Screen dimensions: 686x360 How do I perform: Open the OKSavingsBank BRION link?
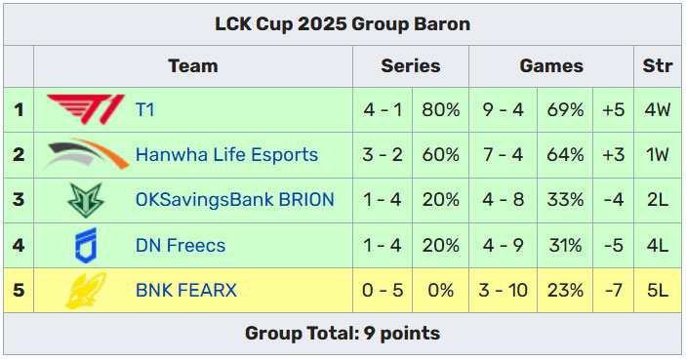click(235, 200)
